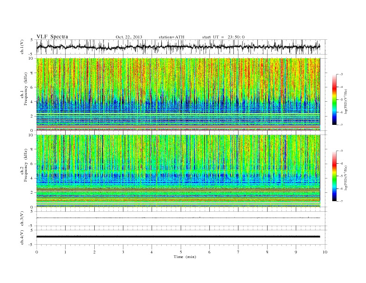Click the Time axis tick label 2
This screenshot has width=366, height=283.
(94, 252)
